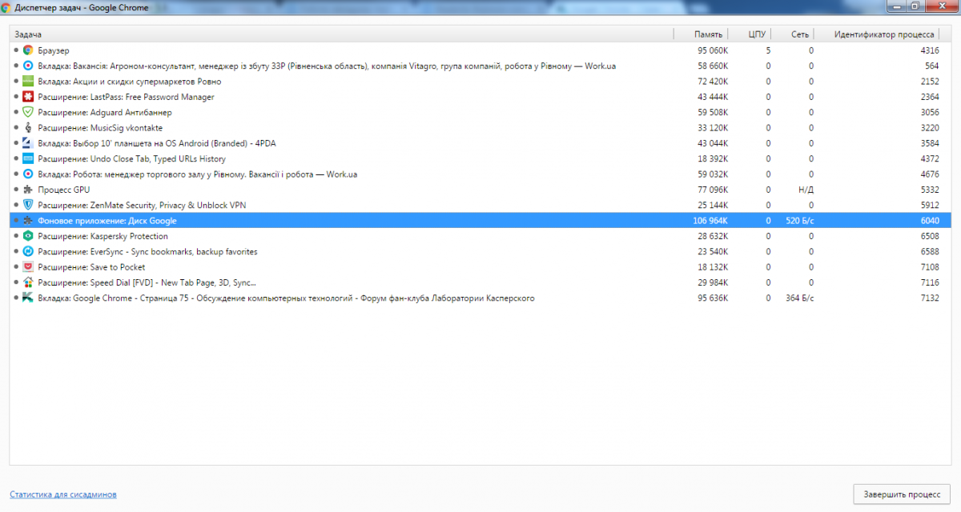Maximize the Диспетчер задач window

(914, 6)
